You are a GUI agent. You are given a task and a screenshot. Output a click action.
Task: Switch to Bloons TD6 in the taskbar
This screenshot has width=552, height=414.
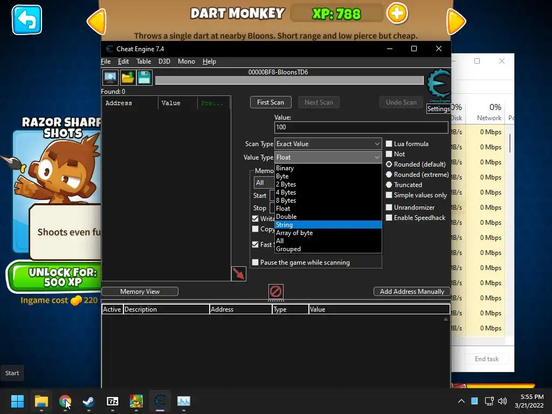(136, 401)
